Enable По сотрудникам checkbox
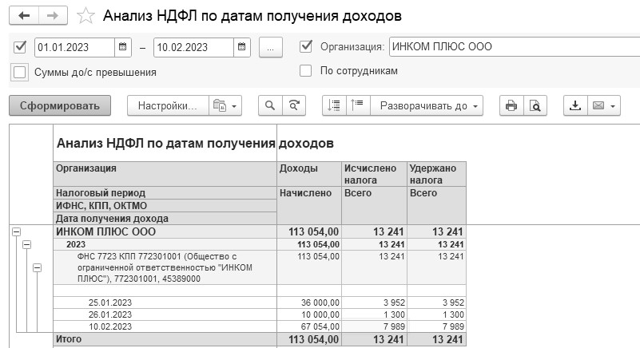The height and width of the screenshot is (348, 640). click(306, 70)
